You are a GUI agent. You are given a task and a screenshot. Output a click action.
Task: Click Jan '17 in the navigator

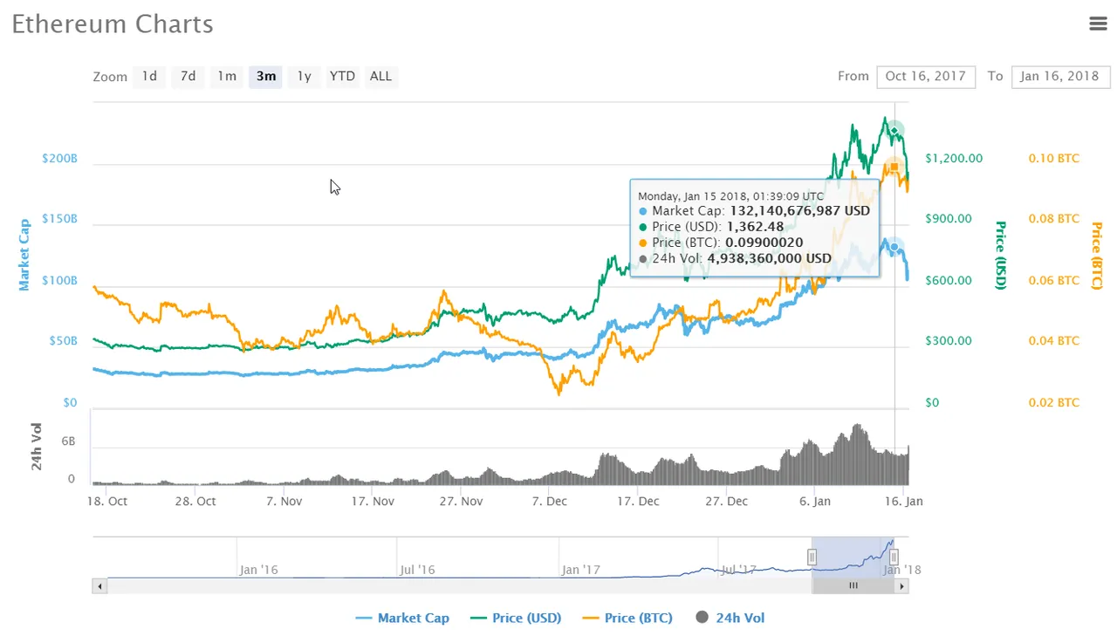point(581,570)
